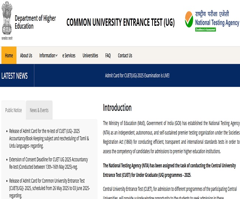Open the Admit Card CUET(UG)-2025 LIVE announcement
Viewport: 240px width, 199px height.
coord(137,76)
